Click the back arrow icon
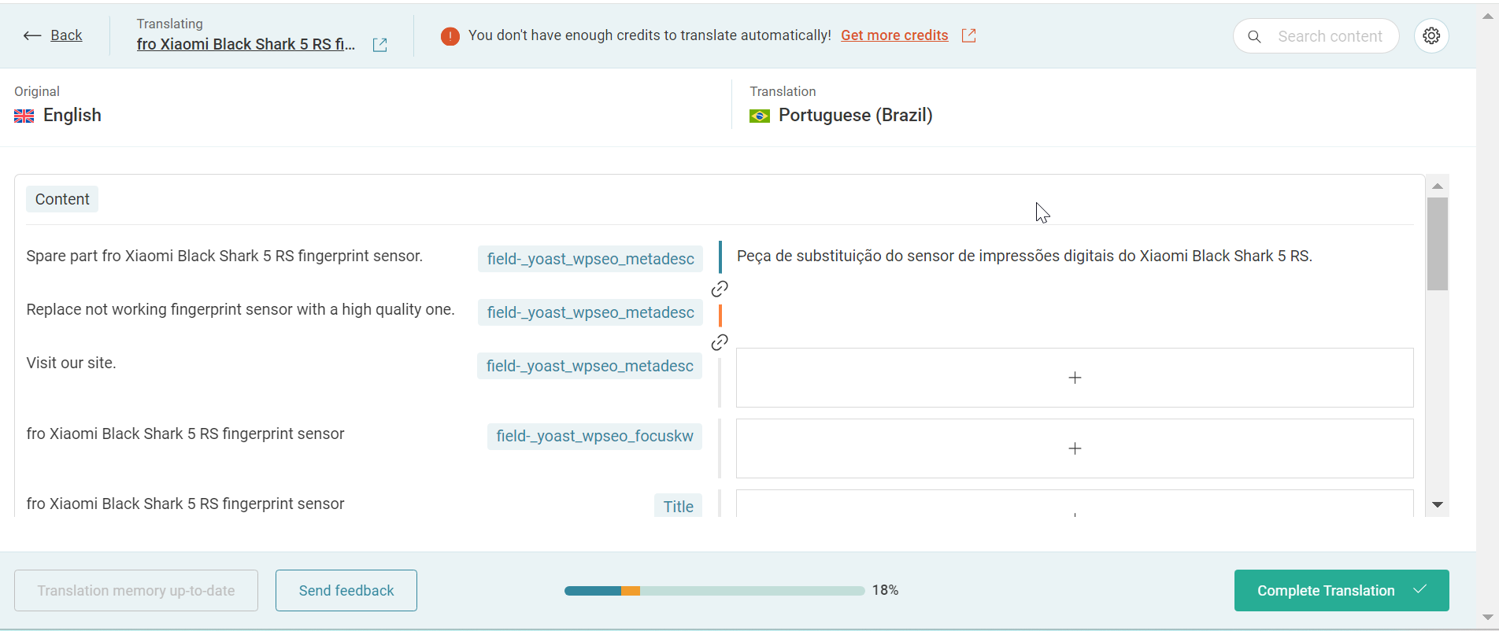This screenshot has width=1499, height=631. (32, 35)
